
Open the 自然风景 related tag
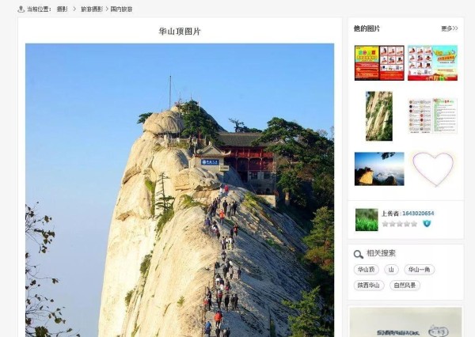405,286
